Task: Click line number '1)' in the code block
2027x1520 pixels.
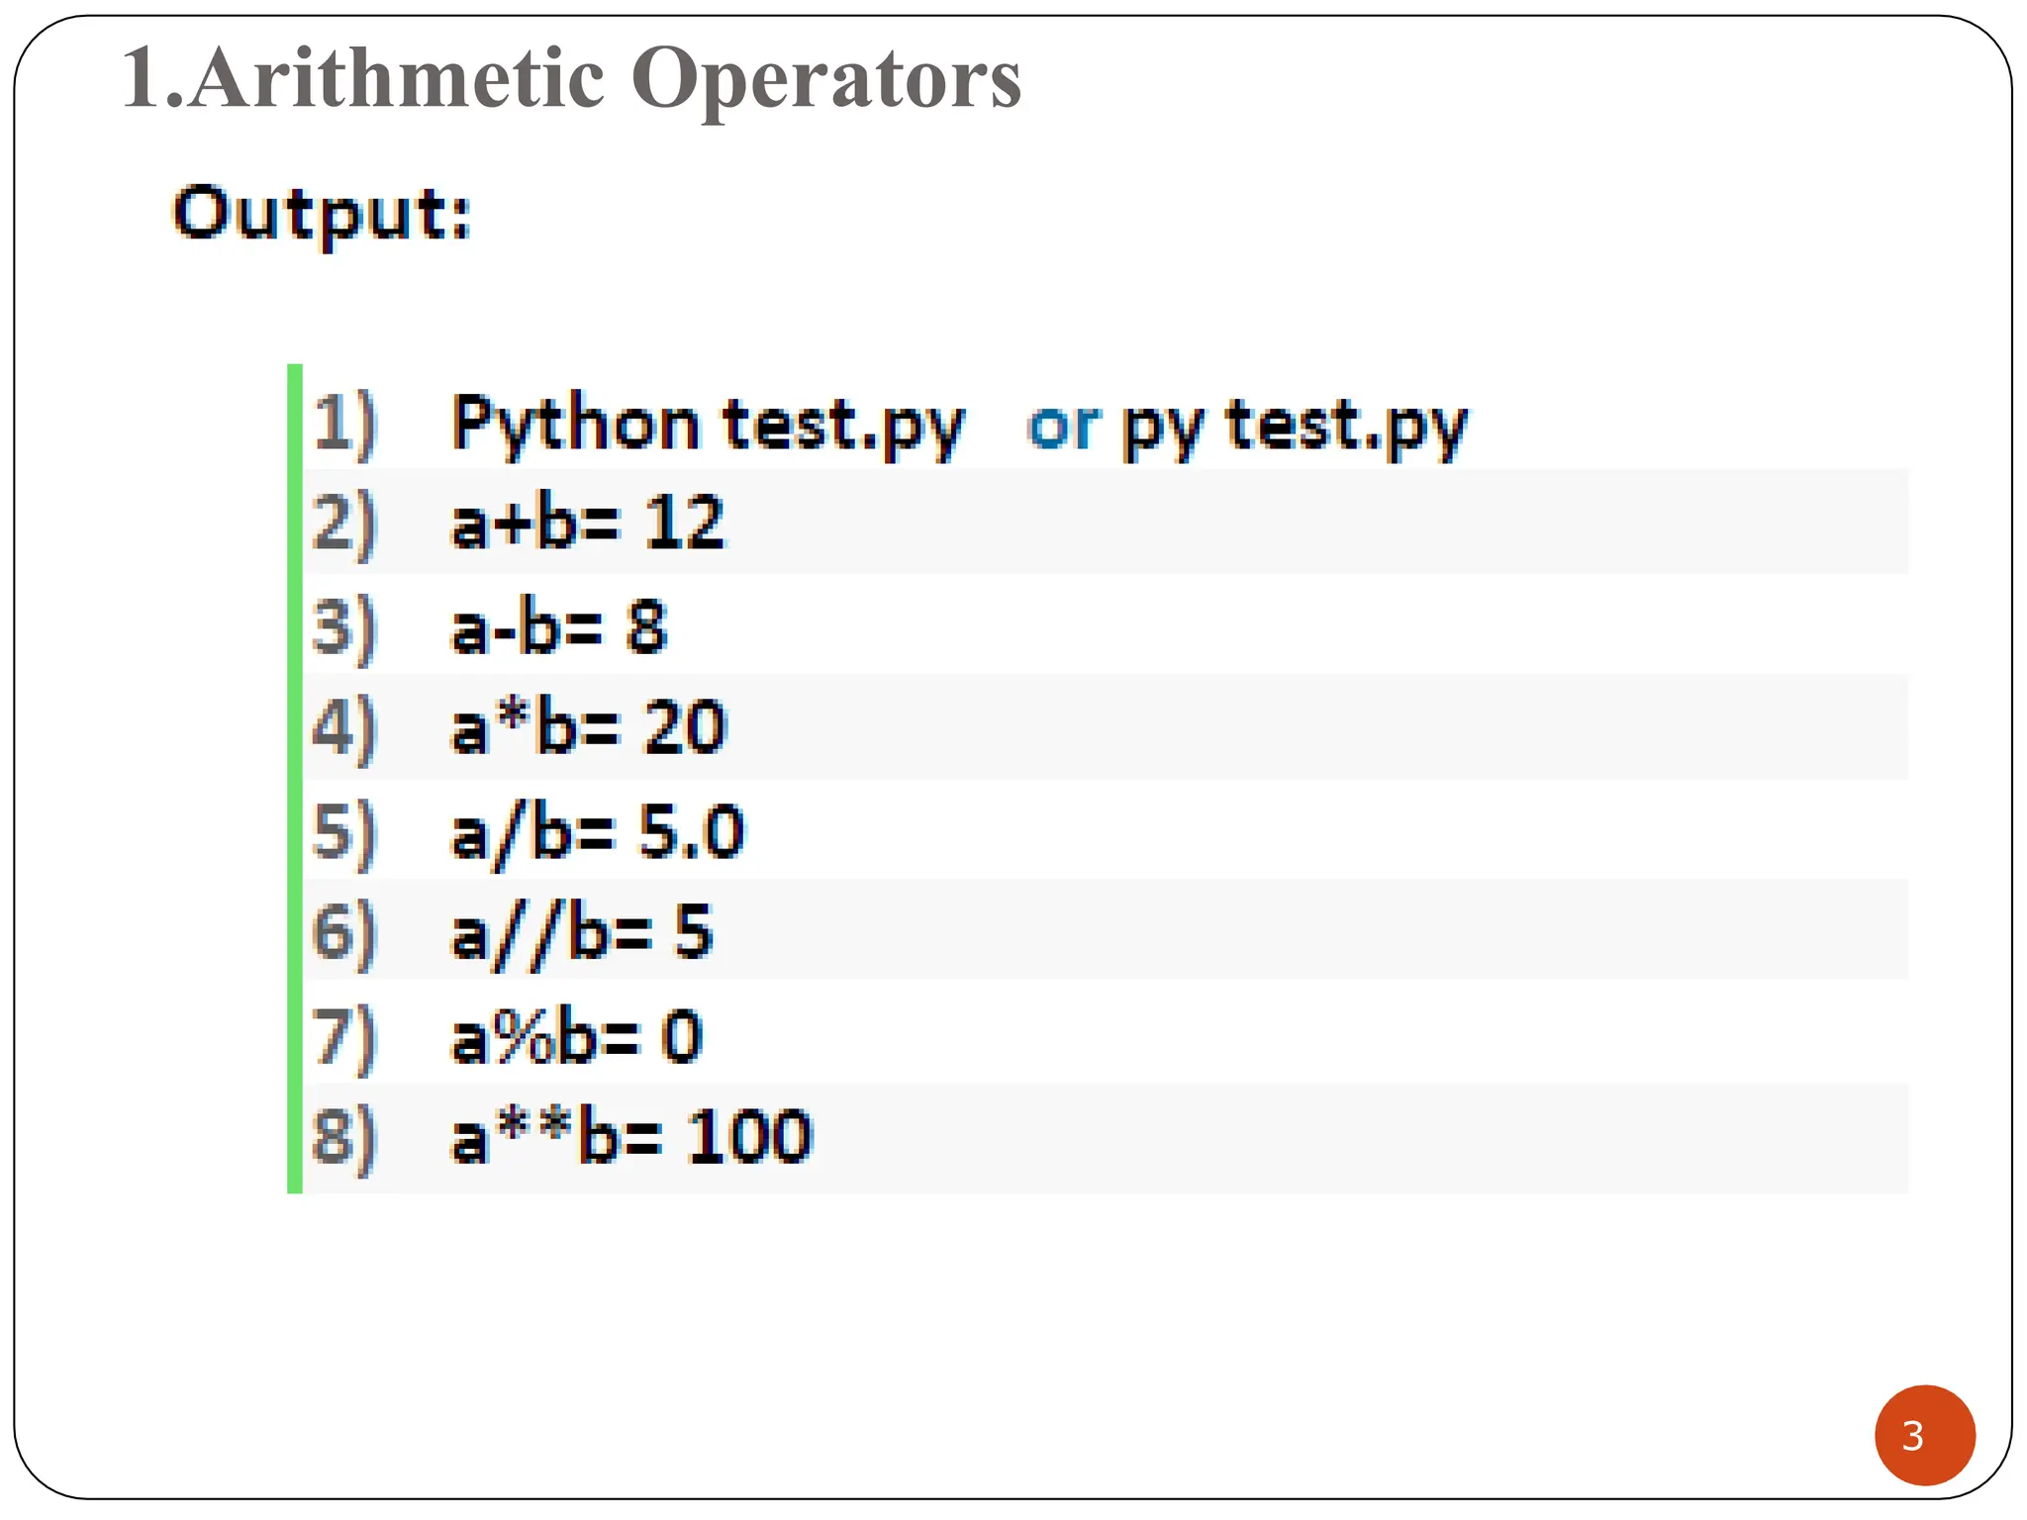Action: click(343, 425)
